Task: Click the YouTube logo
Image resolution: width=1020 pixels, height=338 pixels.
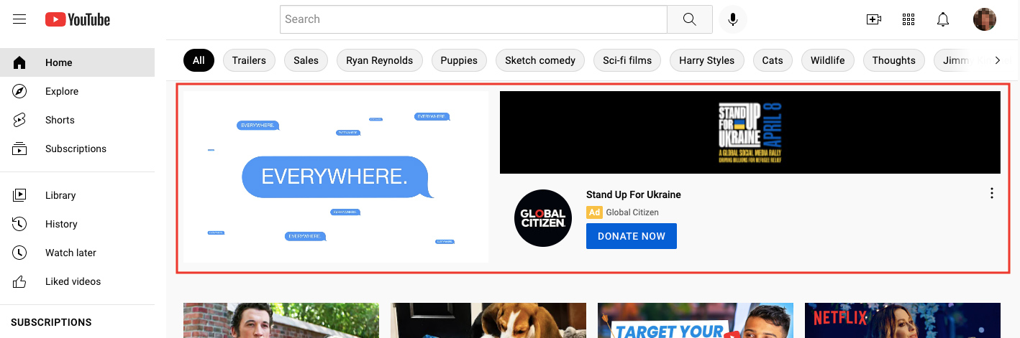Action: click(x=78, y=19)
